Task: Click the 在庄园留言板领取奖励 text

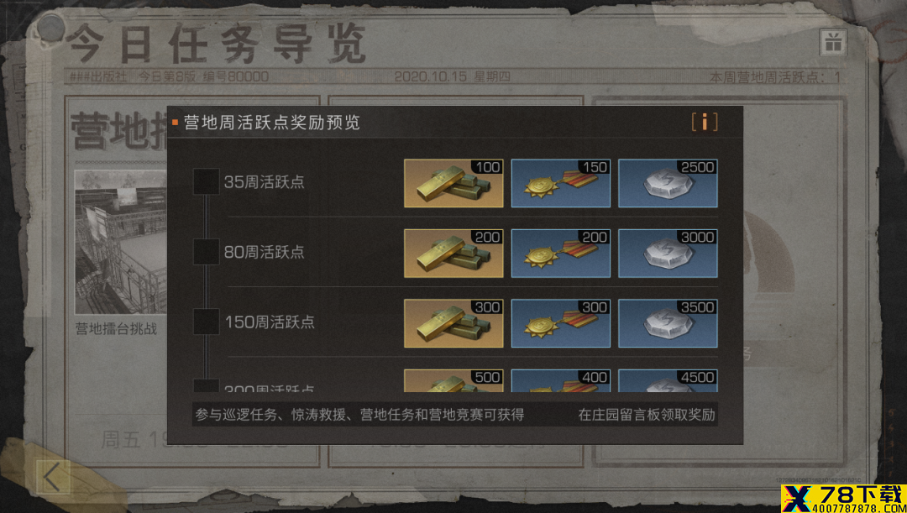Action: tap(646, 415)
